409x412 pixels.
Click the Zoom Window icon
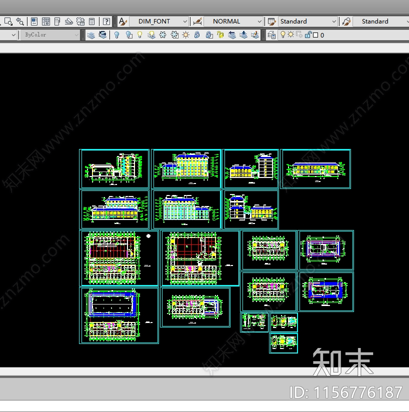pos(8,21)
